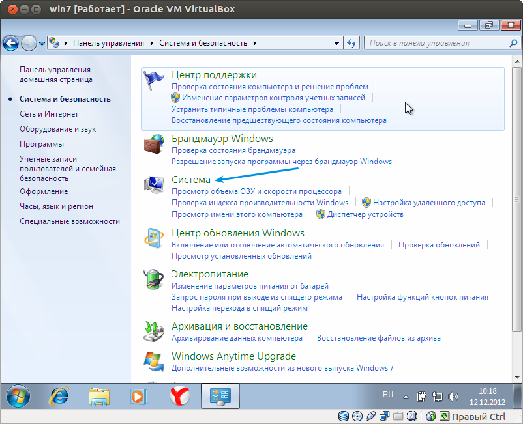
Task: Click the scrollbar up arrow
Action: pyautogui.click(x=517, y=61)
